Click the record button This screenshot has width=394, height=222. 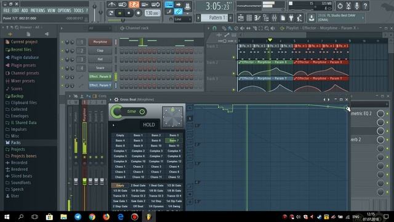click(138, 13)
